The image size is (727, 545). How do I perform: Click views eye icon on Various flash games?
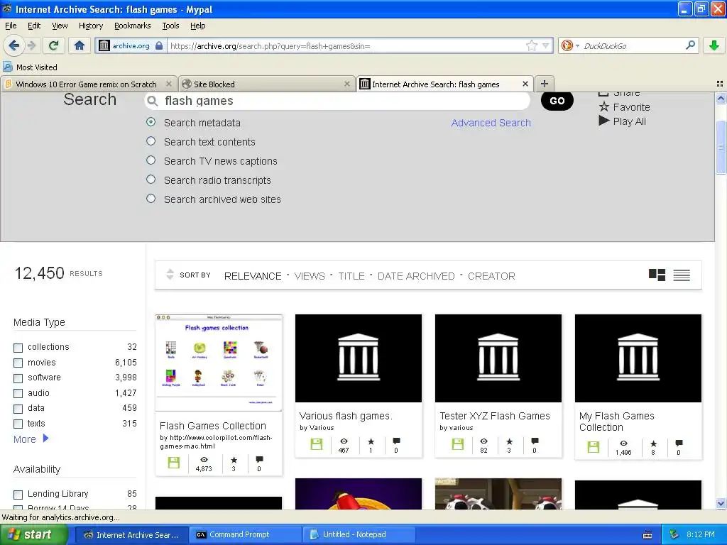click(344, 441)
